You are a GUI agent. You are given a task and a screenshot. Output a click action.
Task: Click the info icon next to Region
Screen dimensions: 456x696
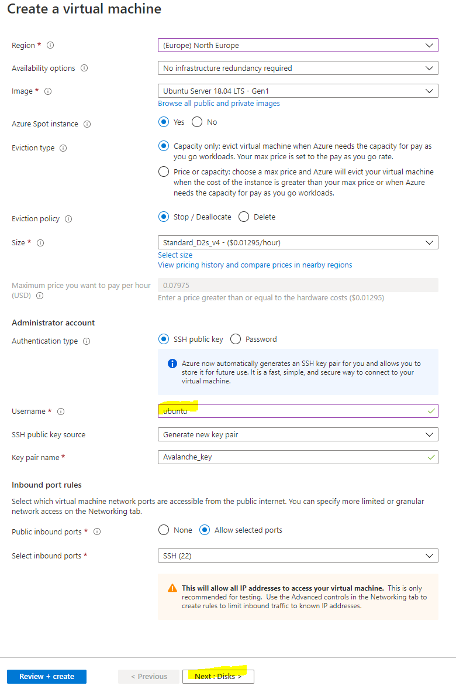(x=50, y=45)
